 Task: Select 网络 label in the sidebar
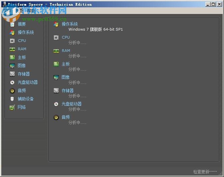(x=22, y=107)
